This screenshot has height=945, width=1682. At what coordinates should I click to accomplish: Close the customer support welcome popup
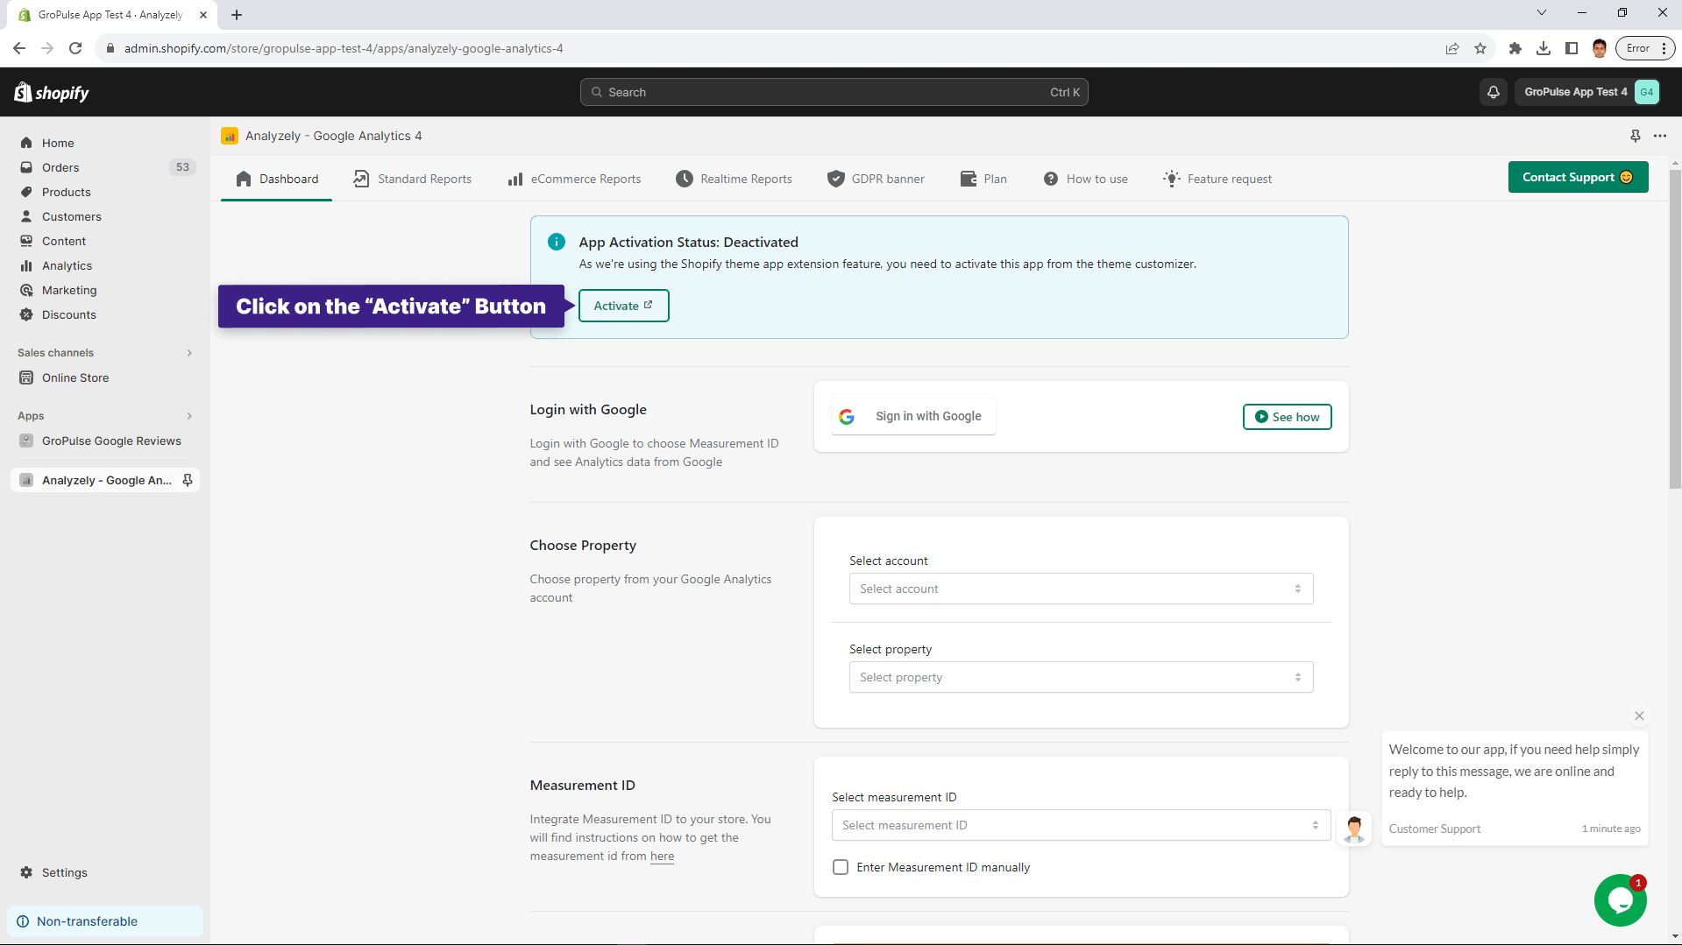click(x=1639, y=716)
